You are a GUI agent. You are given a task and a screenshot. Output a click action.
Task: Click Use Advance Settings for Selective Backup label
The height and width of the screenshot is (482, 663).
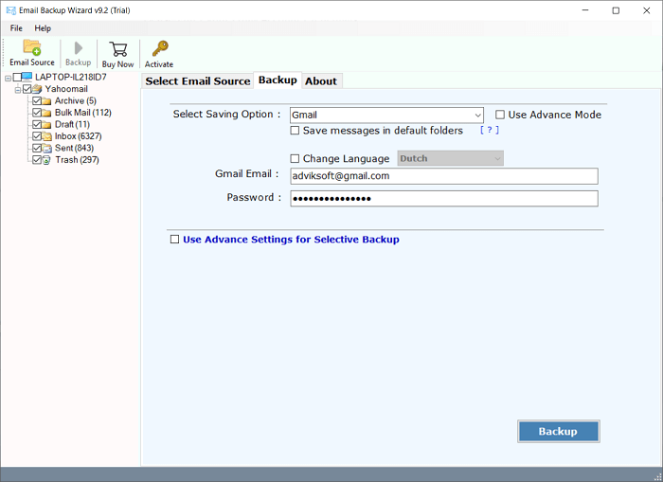(291, 240)
